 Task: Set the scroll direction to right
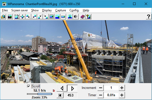72,88
